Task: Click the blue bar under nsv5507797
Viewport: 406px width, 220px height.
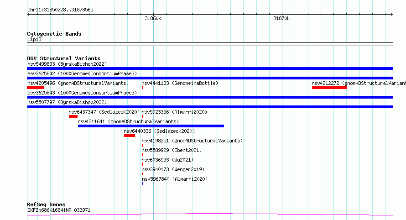Action: 210,107
